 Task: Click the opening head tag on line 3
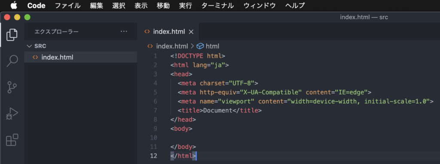tap(181, 74)
